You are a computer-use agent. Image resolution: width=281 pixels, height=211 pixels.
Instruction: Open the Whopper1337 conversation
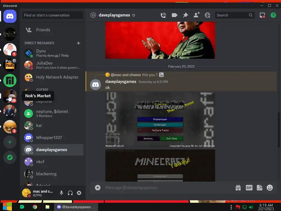[53, 138]
